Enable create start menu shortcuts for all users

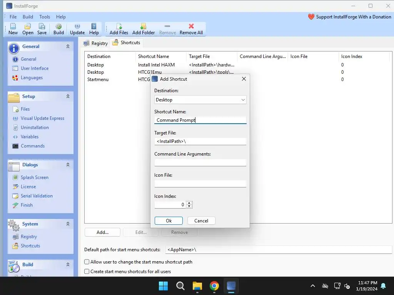click(87, 272)
